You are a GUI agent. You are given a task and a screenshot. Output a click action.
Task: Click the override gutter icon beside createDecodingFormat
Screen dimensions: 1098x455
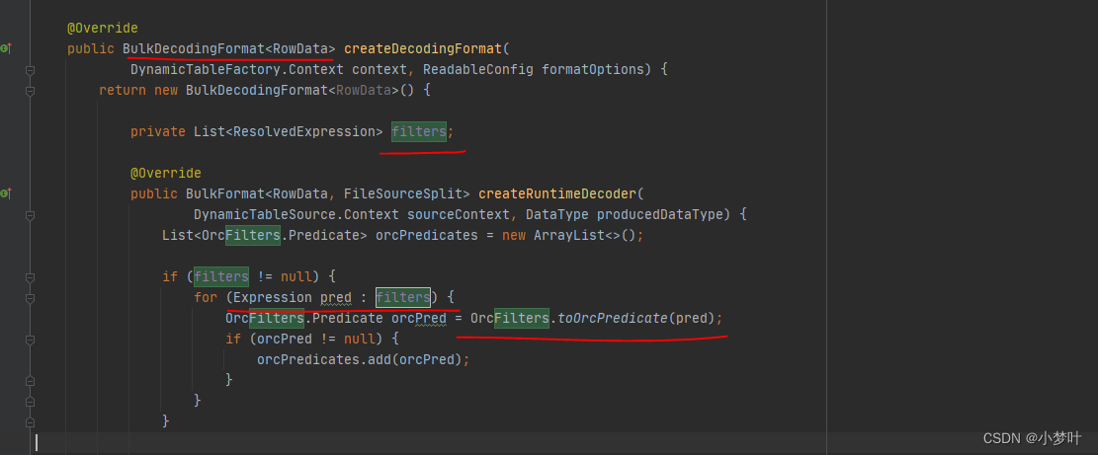coord(6,49)
